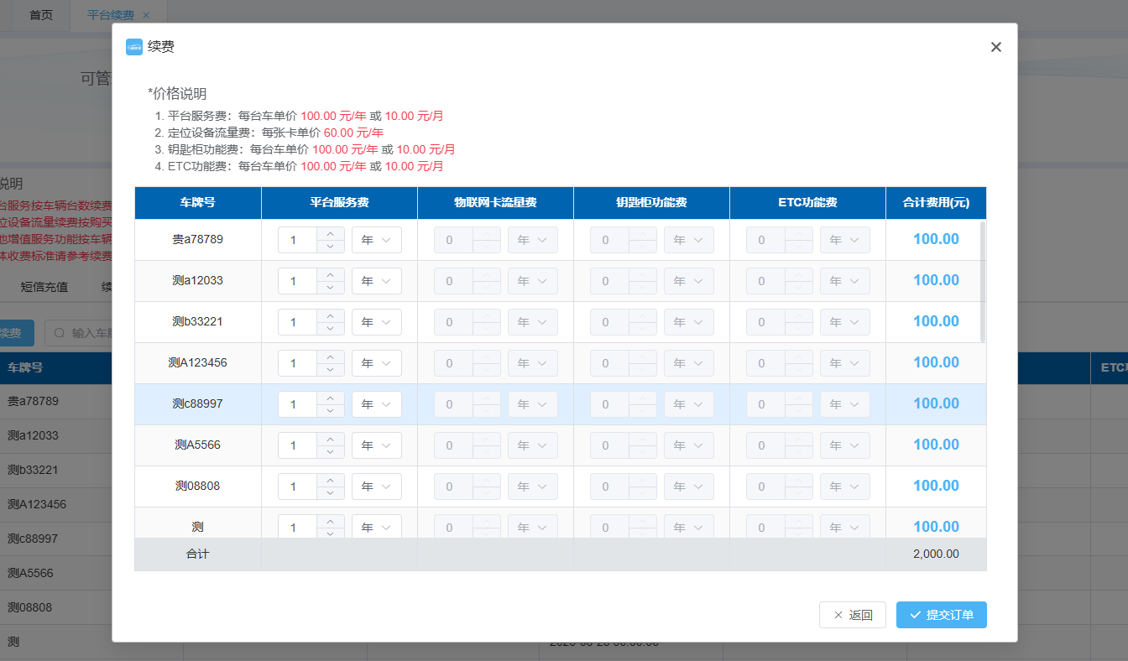Select the 平台续费 tab
Screen dimensions: 1128x661
tap(111, 15)
